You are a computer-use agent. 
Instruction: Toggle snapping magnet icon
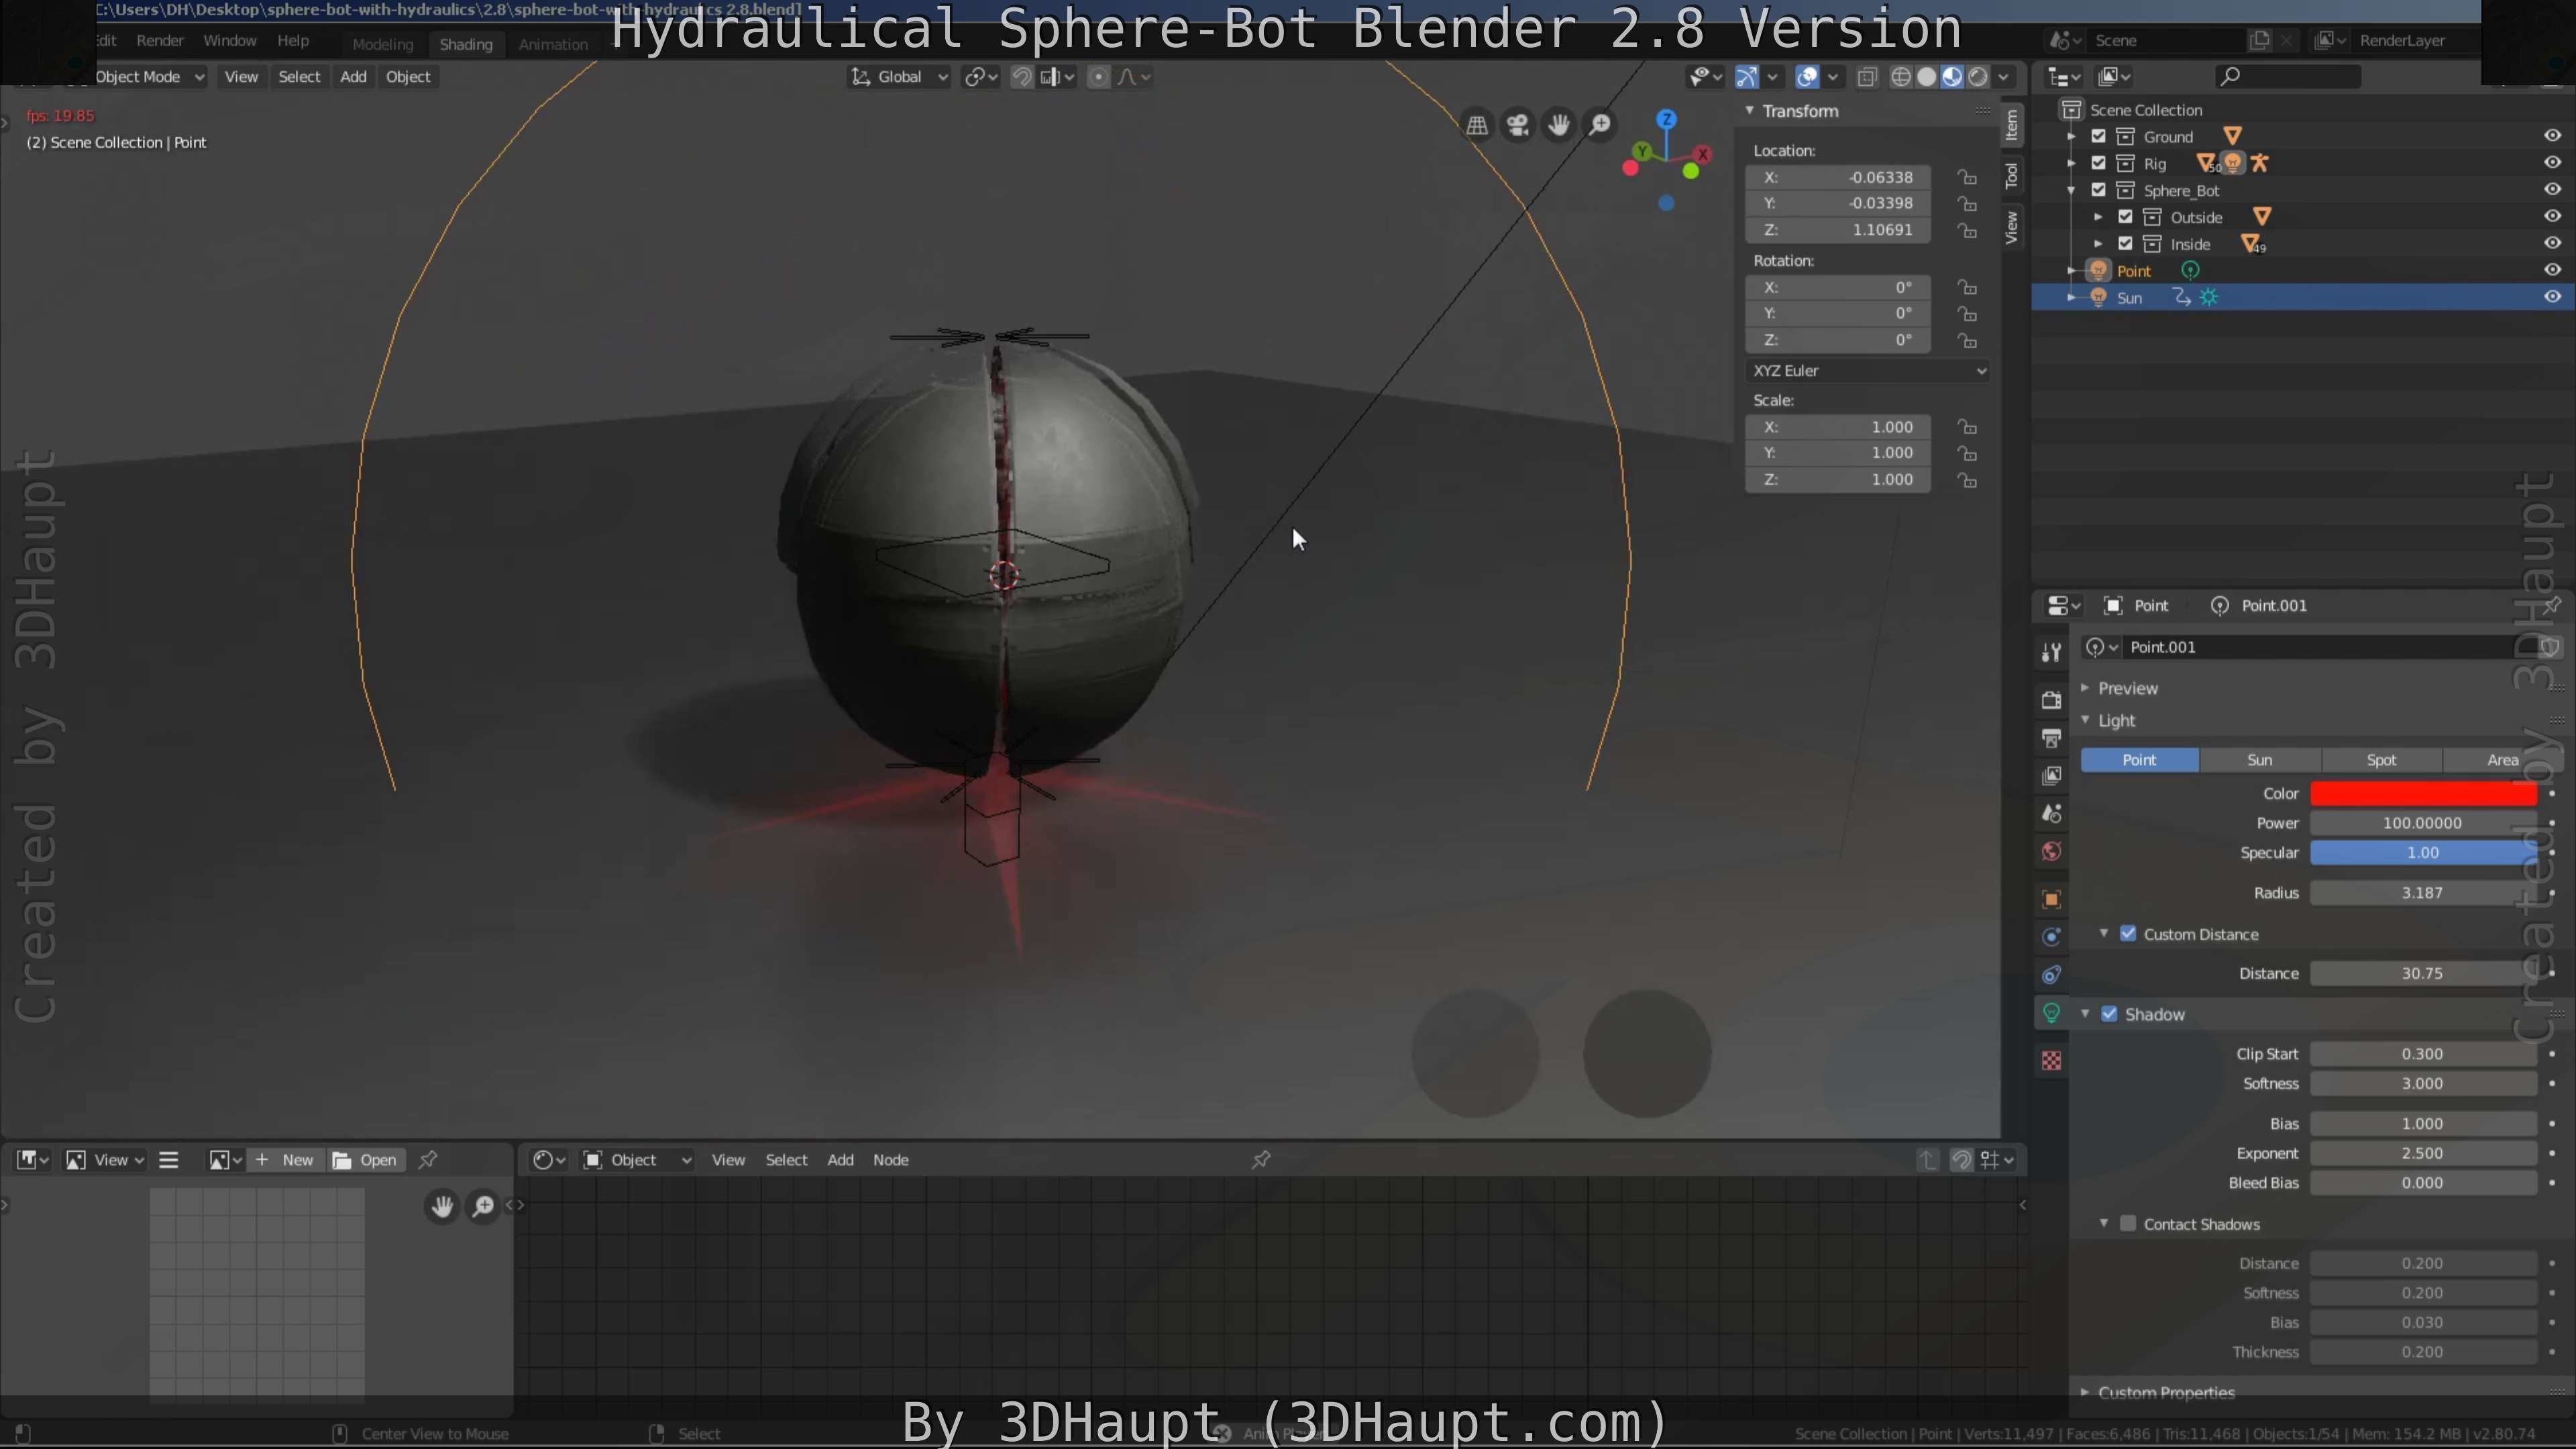[1022, 77]
